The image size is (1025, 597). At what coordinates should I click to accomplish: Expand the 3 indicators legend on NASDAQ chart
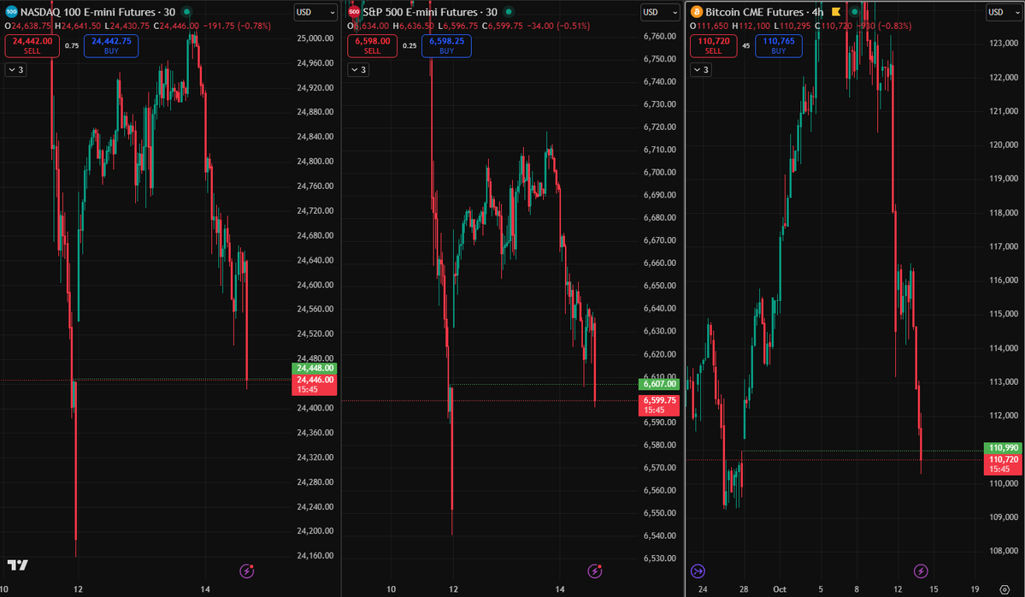click(x=15, y=69)
